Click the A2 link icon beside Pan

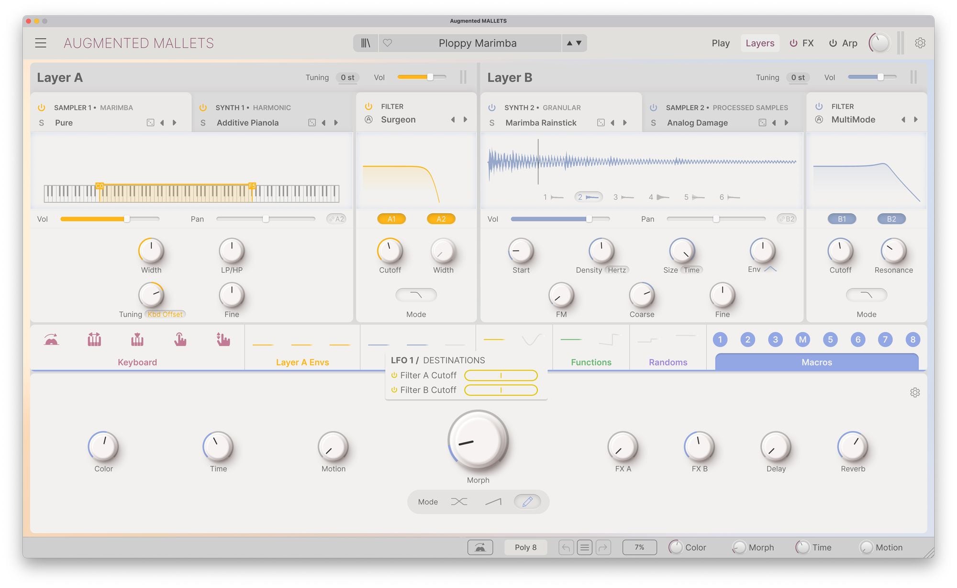[x=336, y=219]
